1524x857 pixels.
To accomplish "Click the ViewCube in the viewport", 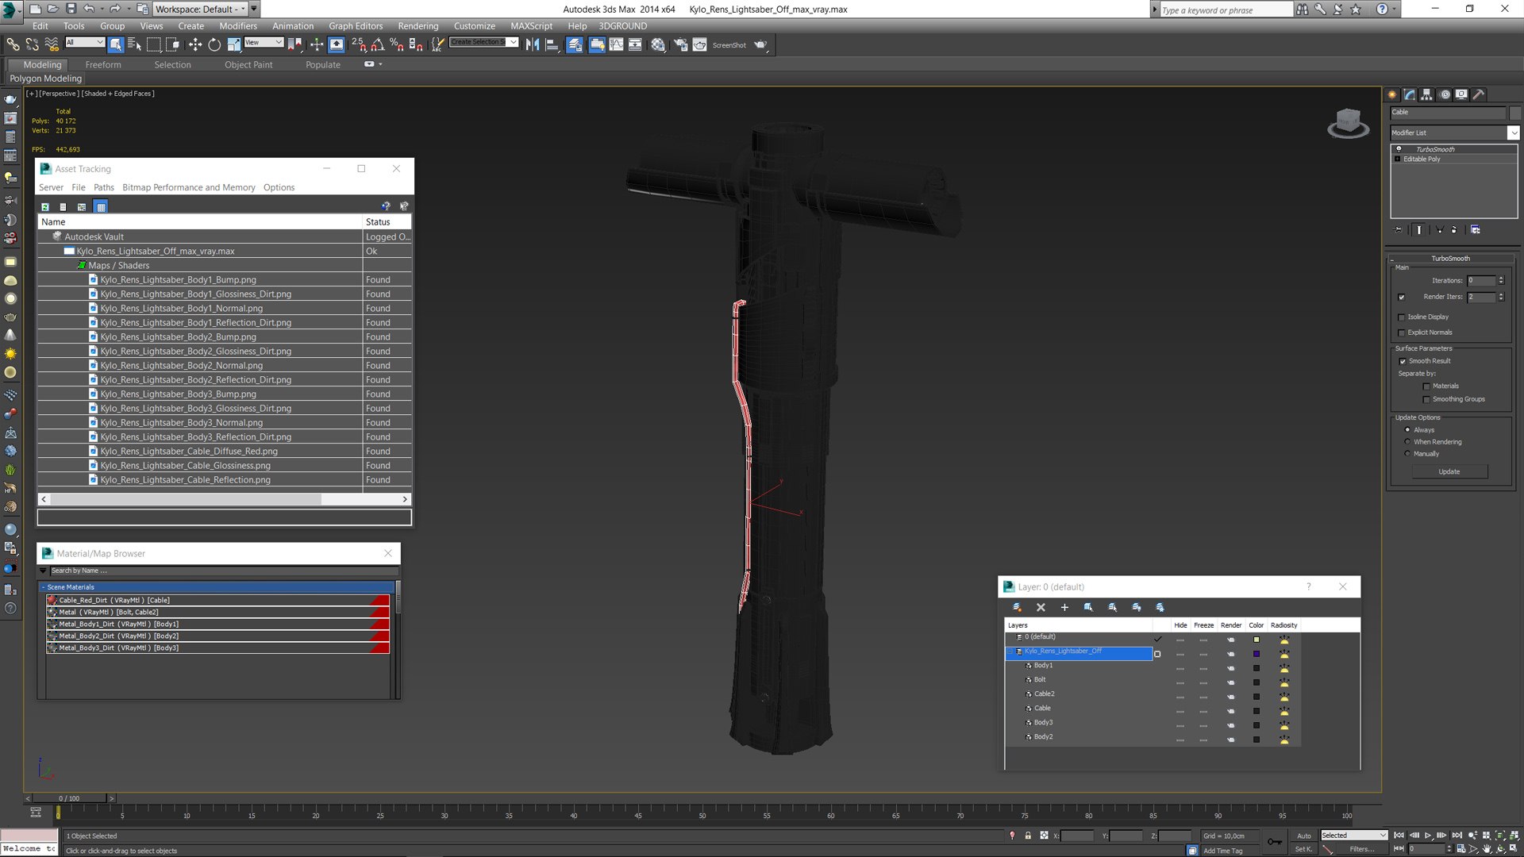I will (x=1348, y=123).
